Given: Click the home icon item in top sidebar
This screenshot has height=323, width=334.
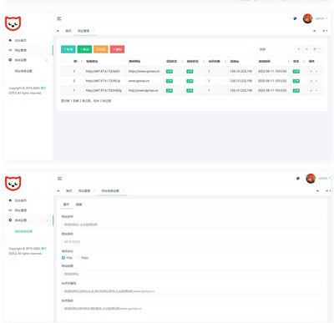Looking at the screenshot, I should [x=18, y=40].
